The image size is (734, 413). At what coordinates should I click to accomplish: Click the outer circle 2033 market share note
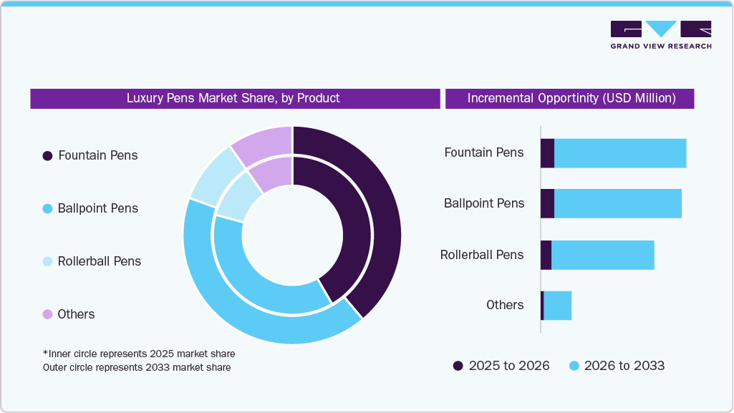[137, 367]
